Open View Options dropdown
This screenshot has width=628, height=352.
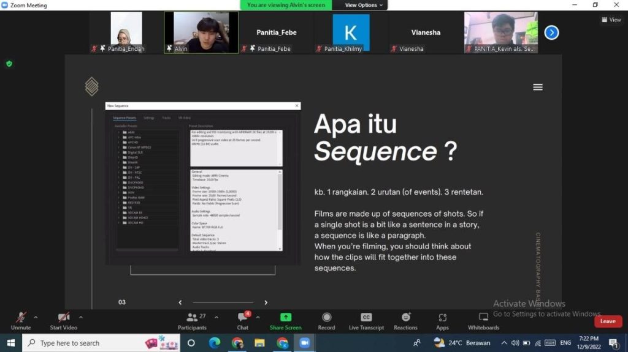coord(363,5)
